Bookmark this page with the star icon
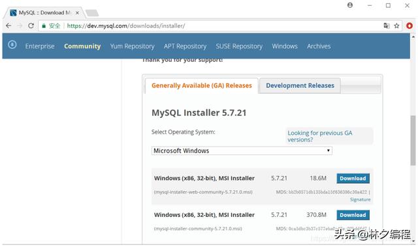Viewport: 418px width, 247px height. pyautogui.click(x=396, y=26)
